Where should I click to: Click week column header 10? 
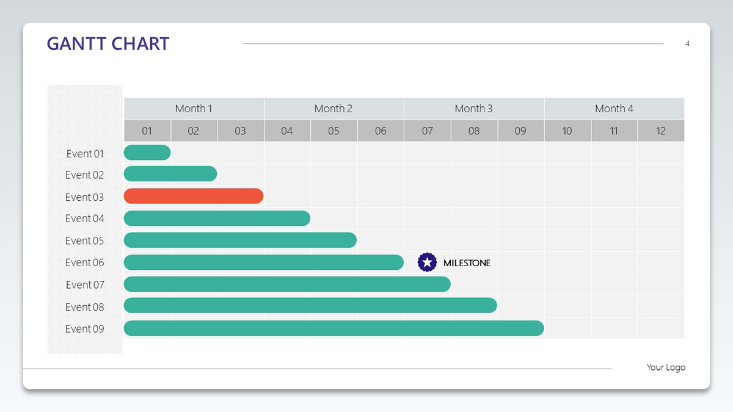pos(567,131)
